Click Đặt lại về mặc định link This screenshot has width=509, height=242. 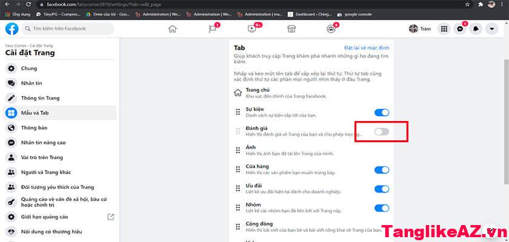coord(368,47)
